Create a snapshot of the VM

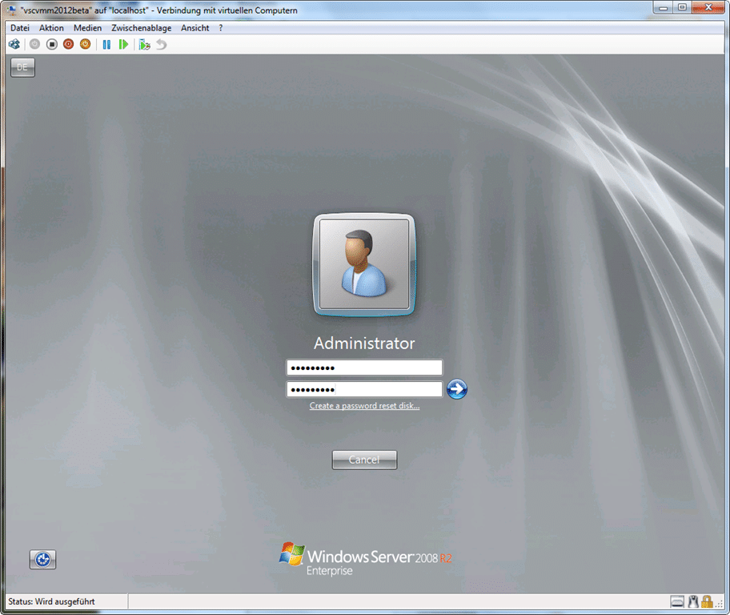point(144,44)
